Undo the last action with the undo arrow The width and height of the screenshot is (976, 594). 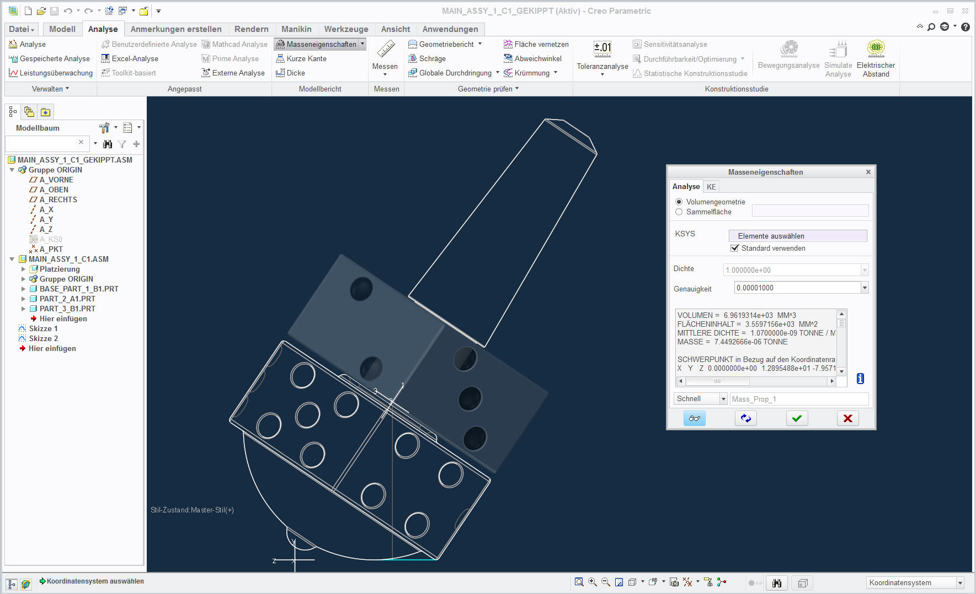point(68,11)
